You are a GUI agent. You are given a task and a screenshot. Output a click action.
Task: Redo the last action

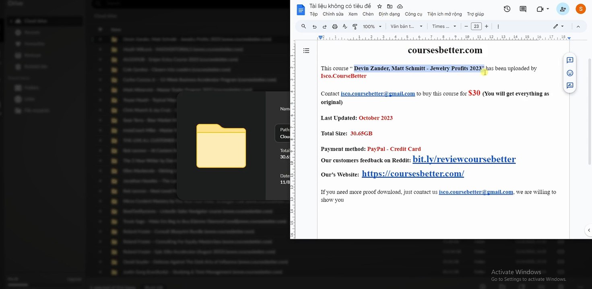(324, 26)
